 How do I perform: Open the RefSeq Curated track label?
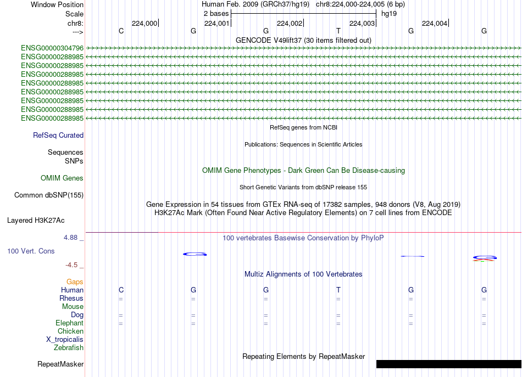[x=58, y=136]
